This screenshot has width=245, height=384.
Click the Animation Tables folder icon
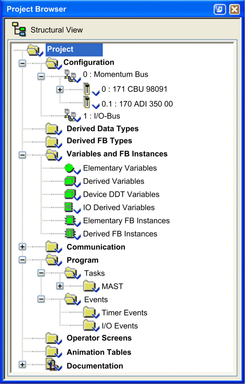point(54,352)
